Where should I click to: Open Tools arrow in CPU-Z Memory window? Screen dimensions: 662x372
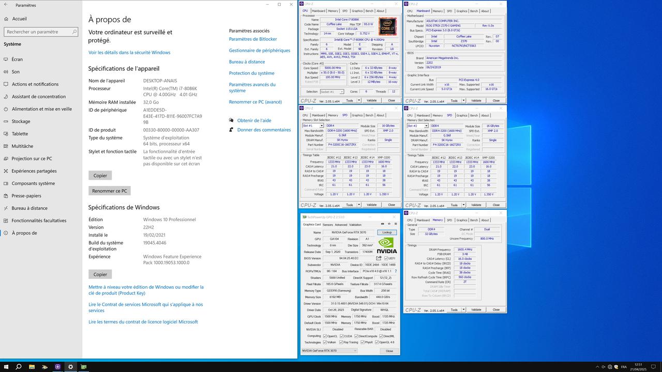pyautogui.click(x=463, y=309)
